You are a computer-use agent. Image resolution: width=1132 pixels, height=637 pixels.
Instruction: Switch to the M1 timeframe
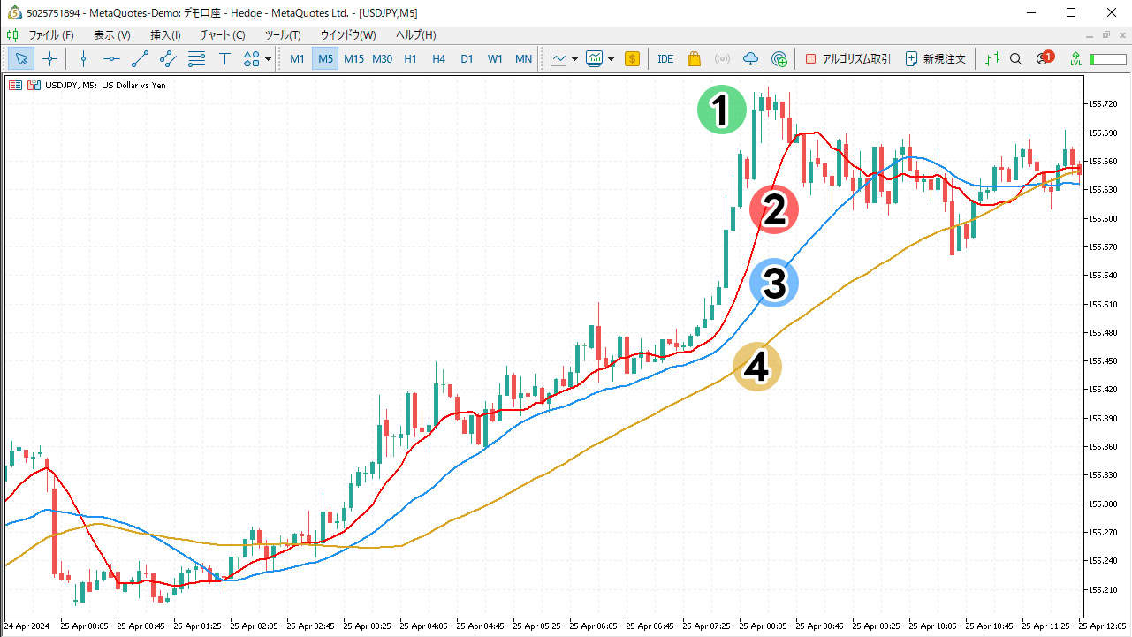coord(298,59)
